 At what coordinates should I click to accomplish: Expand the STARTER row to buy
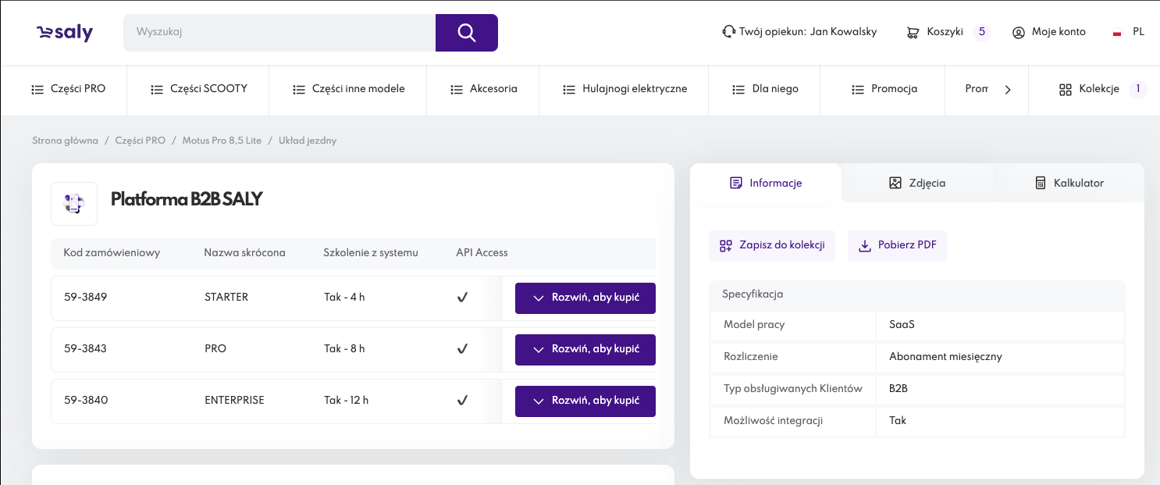[585, 298]
